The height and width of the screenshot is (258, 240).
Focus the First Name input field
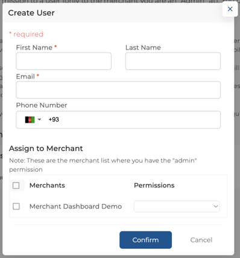[63, 61]
